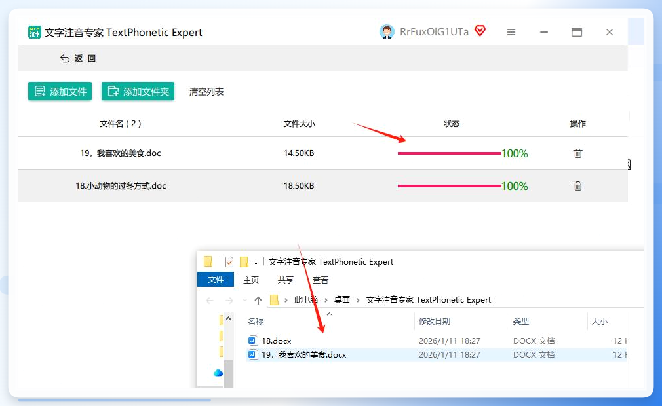
Task: Click the 18.50KB file size cell
Action: click(299, 186)
